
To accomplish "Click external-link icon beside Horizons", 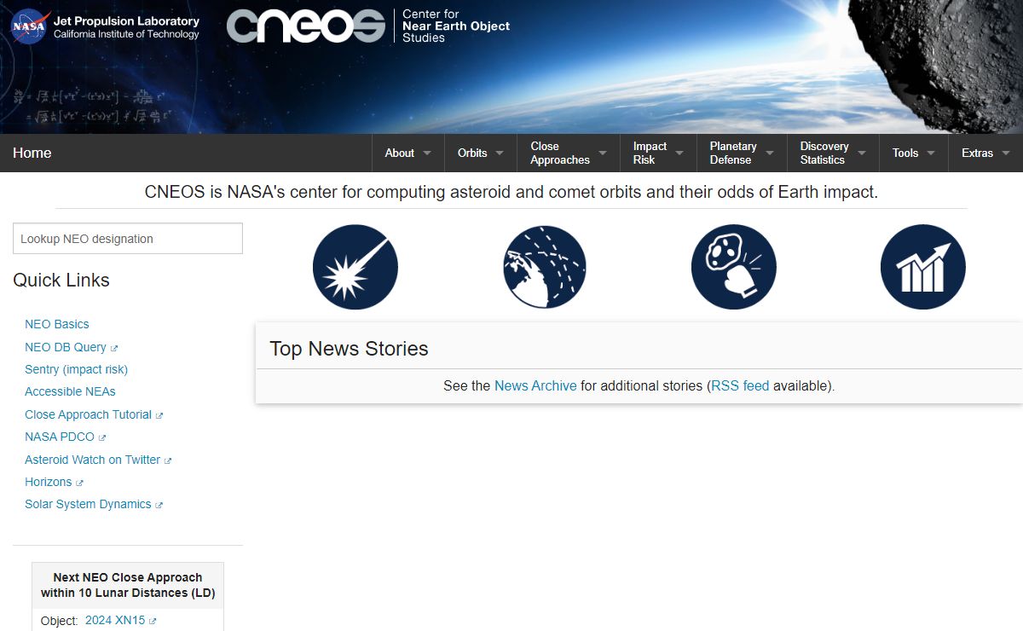I will pos(79,483).
